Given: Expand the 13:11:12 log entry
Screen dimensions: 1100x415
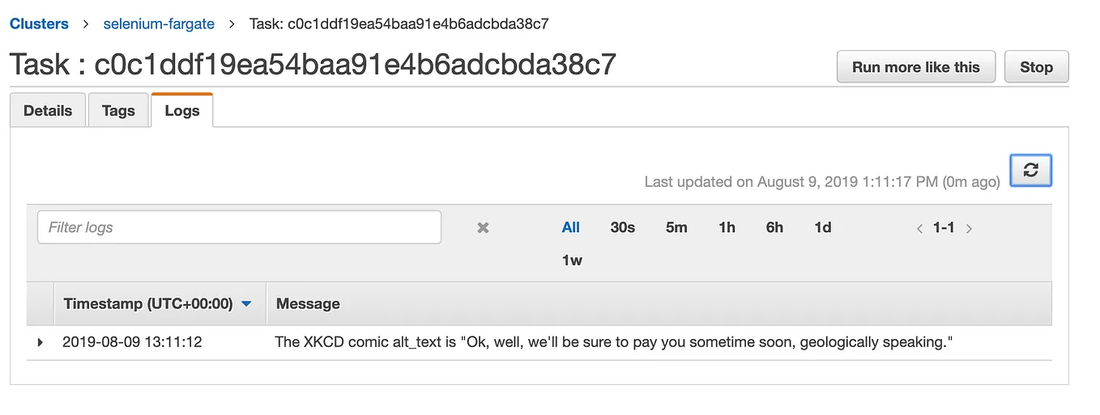Looking at the screenshot, I should [40, 343].
